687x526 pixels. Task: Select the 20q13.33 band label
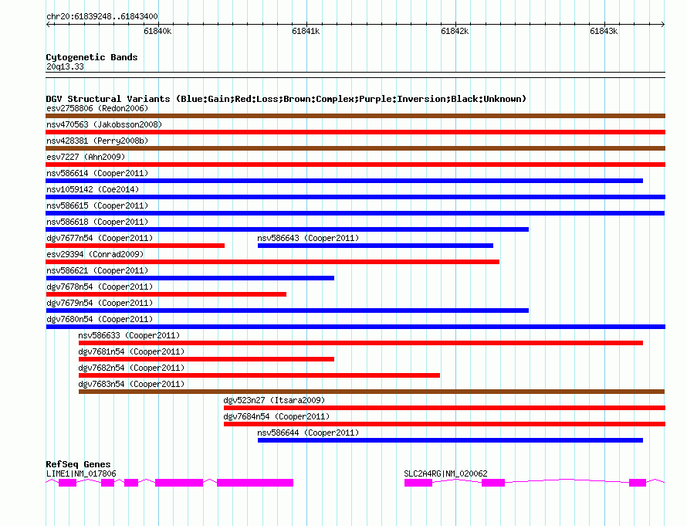65,66
